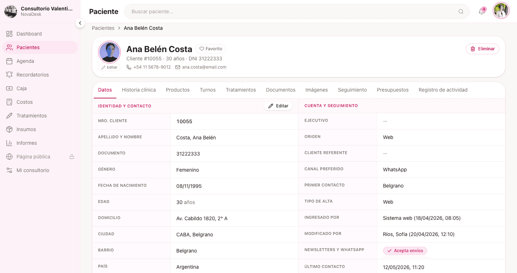Go to the Agenda calendar icon
The image size is (517, 273).
(9, 61)
